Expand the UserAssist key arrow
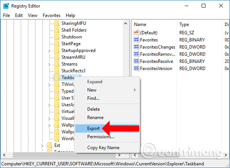This screenshot has height=168, width=230. [x=49, y=105]
